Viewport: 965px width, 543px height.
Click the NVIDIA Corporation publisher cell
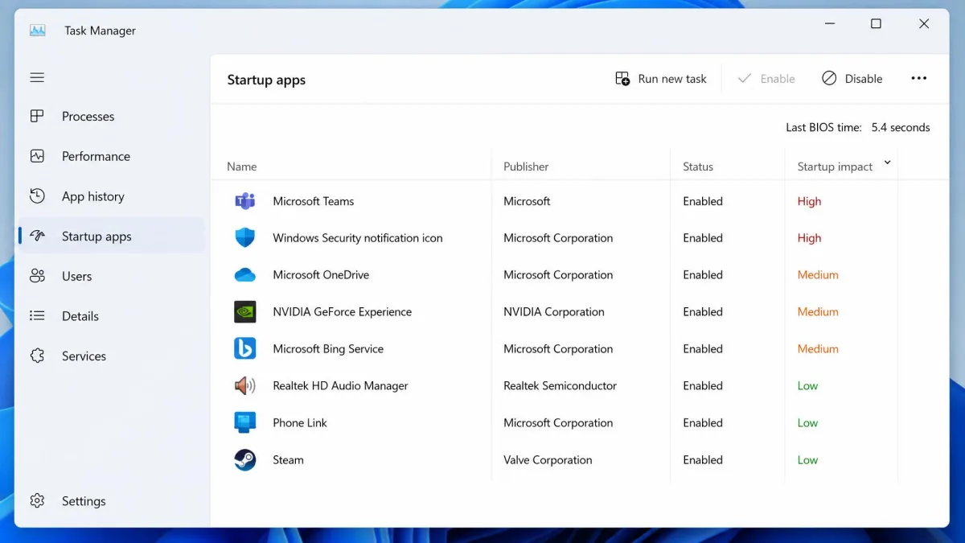(554, 312)
